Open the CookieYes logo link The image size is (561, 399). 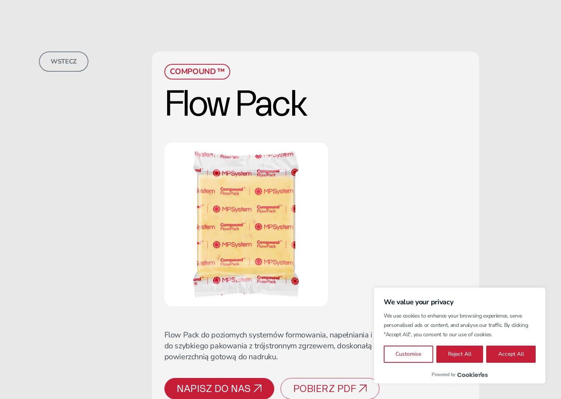click(x=472, y=374)
